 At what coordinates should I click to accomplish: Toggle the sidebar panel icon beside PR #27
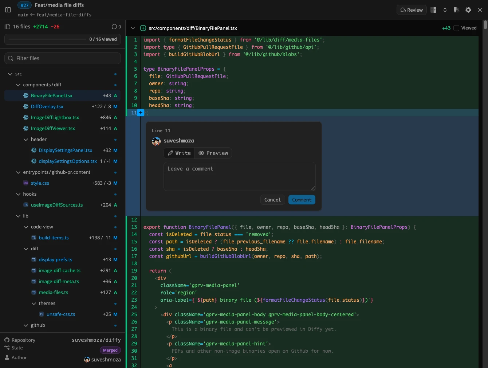(8, 10)
